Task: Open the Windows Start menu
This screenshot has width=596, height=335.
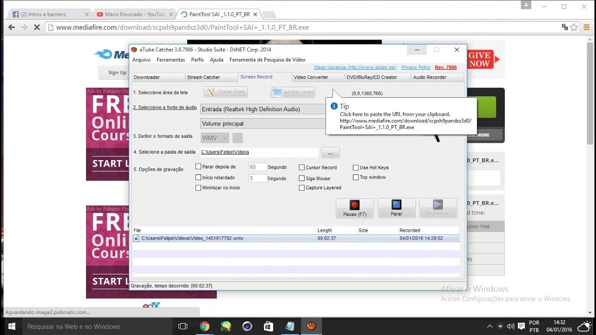Action: (11, 327)
